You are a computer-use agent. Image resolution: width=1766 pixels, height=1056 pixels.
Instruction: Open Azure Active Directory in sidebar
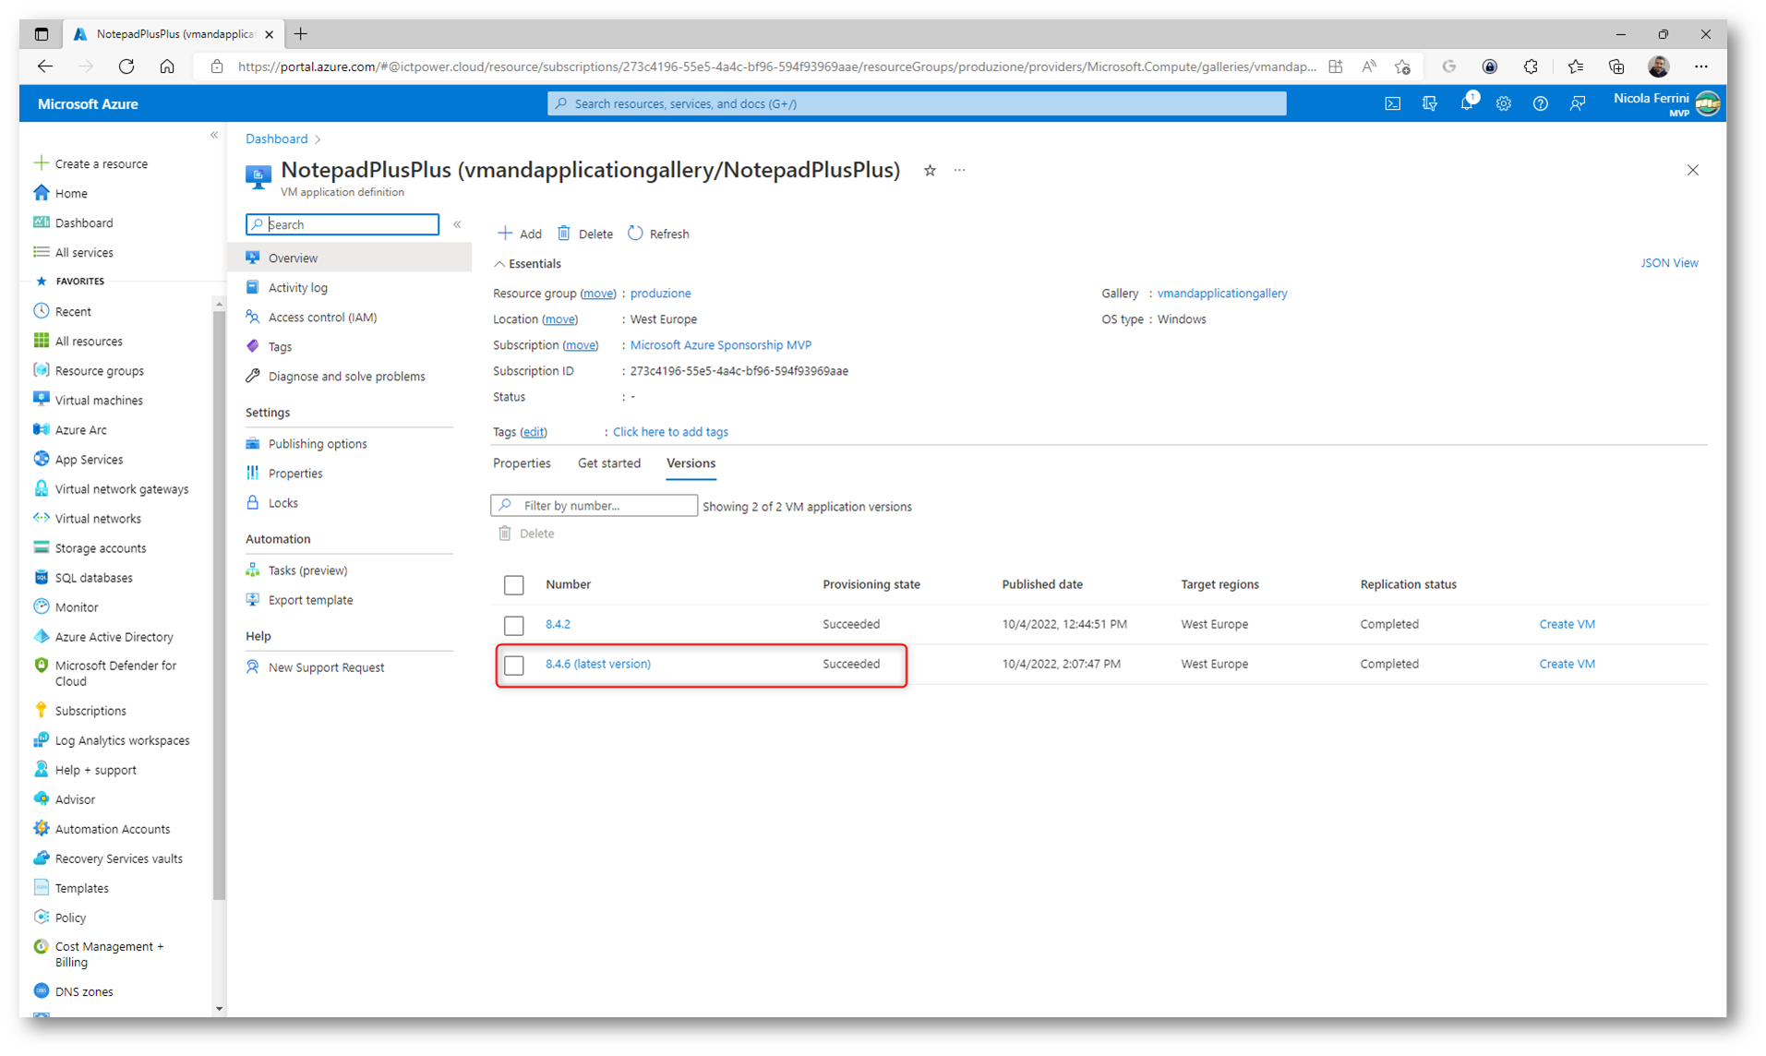click(114, 636)
